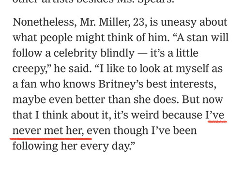Click the word "people" in the paragraph
Screen dimensions: 242x175
[56, 38]
